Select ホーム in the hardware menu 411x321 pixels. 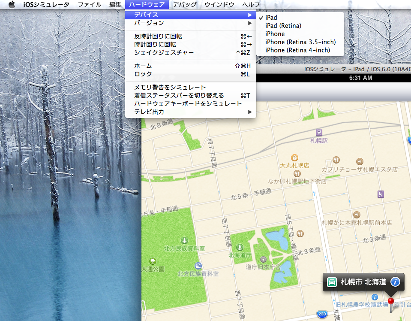(191, 66)
